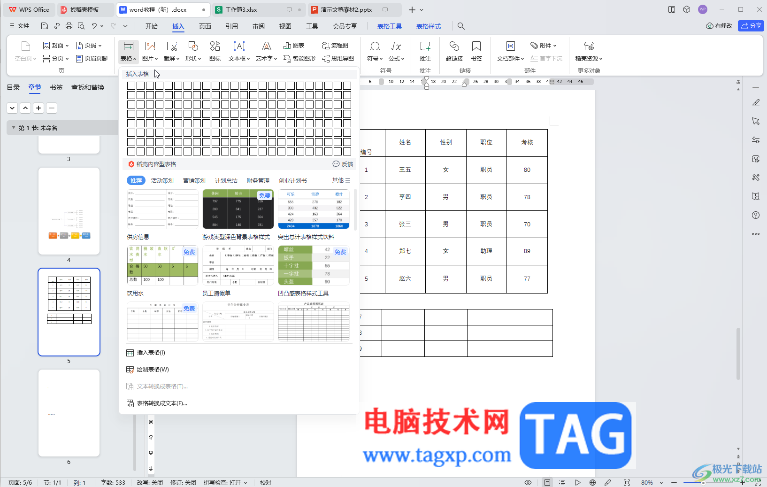Image resolution: width=767 pixels, height=487 pixels.
Task: Pick the 员工请假单 template thumbnail
Action: click(238, 265)
